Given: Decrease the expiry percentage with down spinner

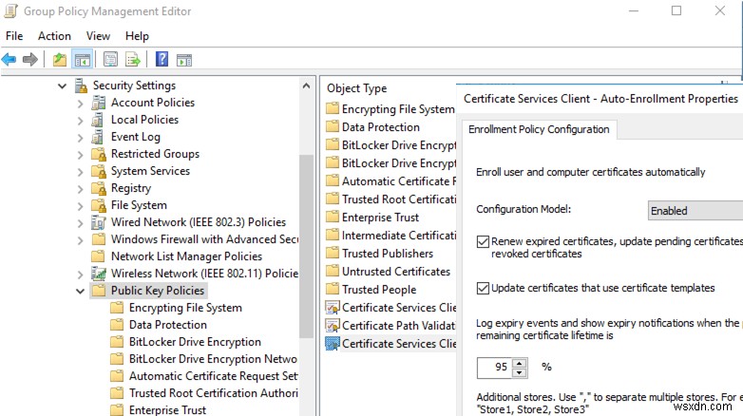Looking at the screenshot, I should 520,372.
